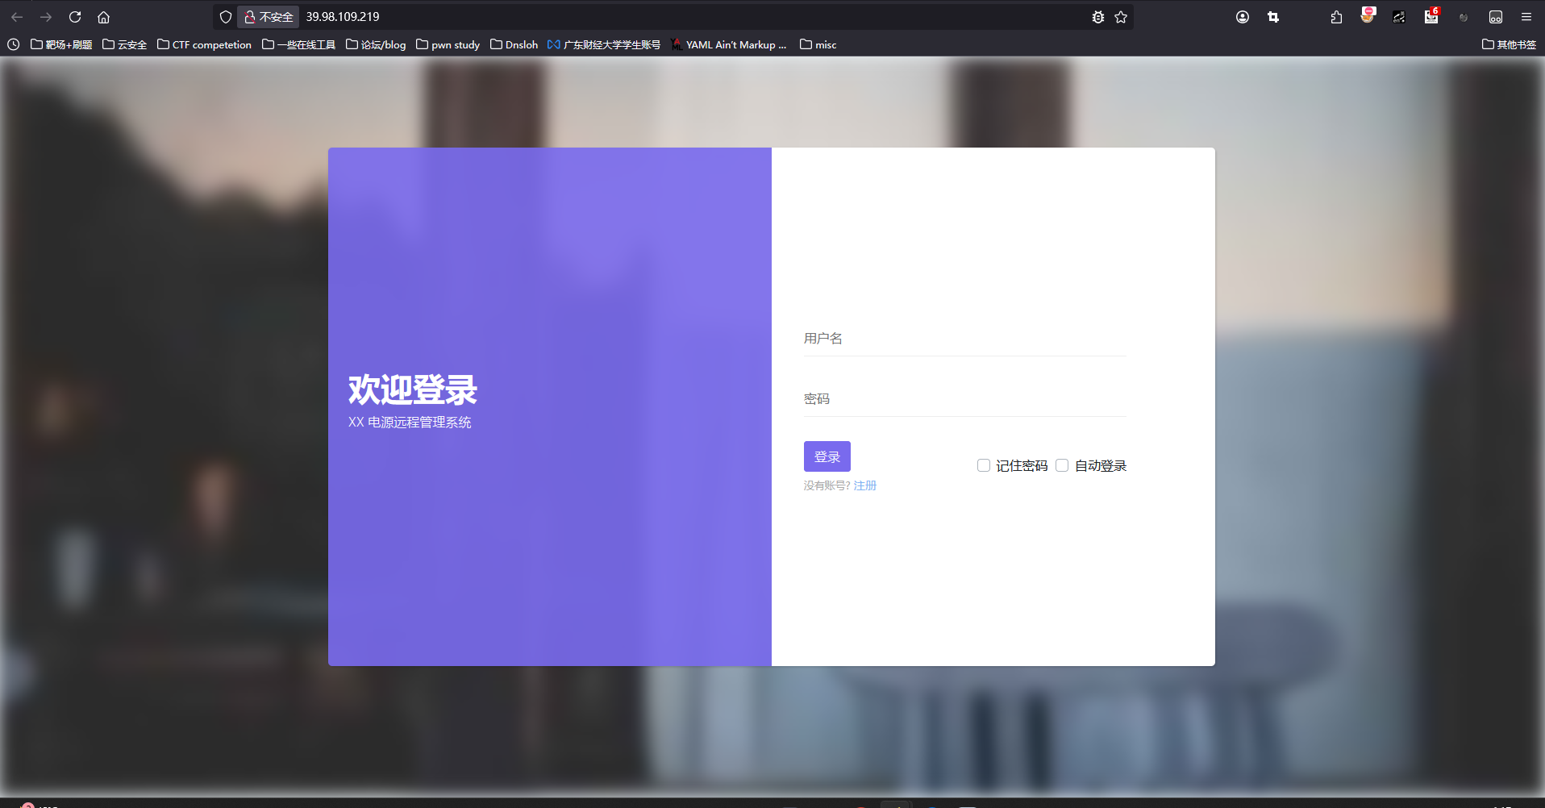The height and width of the screenshot is (808, 1545).
Task: Follow the 注册 register link
Action: click(864, 485)
